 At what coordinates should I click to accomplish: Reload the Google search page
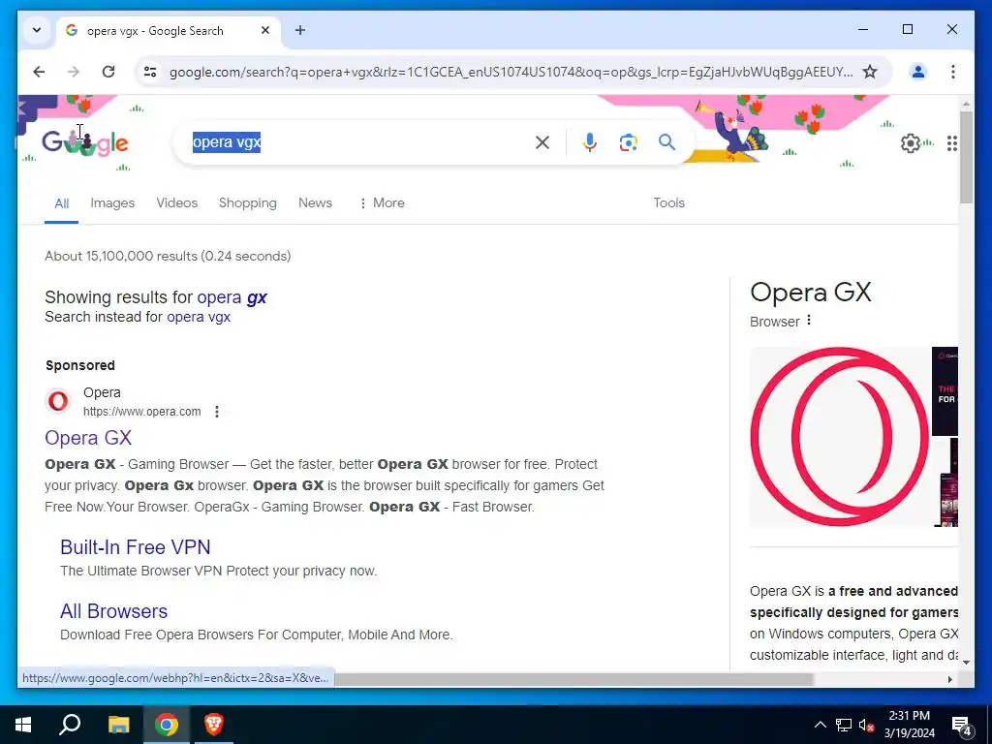[108, 72]
